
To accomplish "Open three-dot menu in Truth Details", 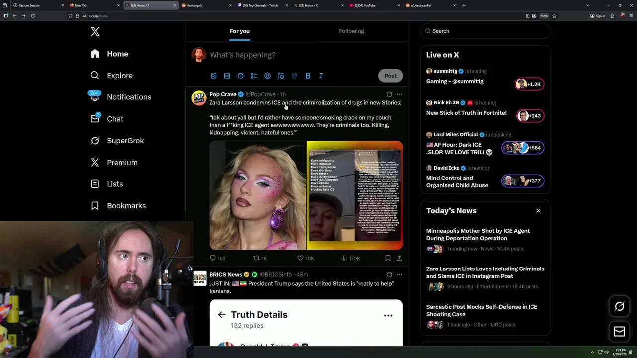I will [388, 315].
